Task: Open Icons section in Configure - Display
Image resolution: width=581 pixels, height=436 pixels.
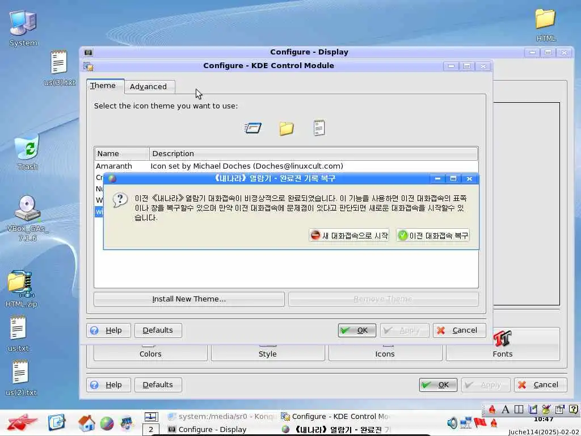Action: point(385,353)
